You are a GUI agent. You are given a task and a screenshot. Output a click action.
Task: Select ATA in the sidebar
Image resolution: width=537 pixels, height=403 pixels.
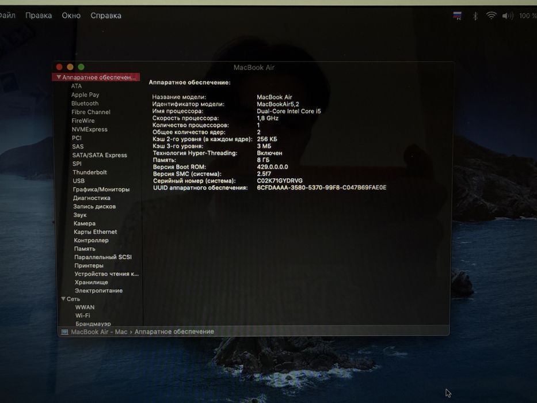pos(77,86)
